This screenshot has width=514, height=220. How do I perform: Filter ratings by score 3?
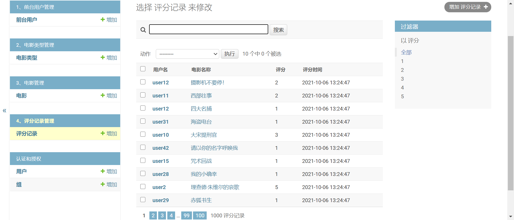[x=402, y=79]
